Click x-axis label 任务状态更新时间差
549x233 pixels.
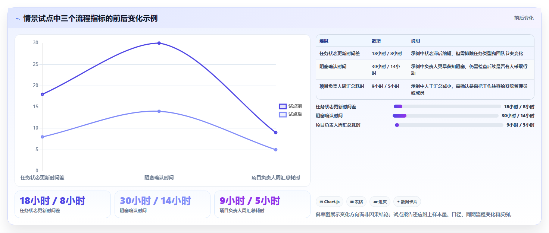[43, 178]
